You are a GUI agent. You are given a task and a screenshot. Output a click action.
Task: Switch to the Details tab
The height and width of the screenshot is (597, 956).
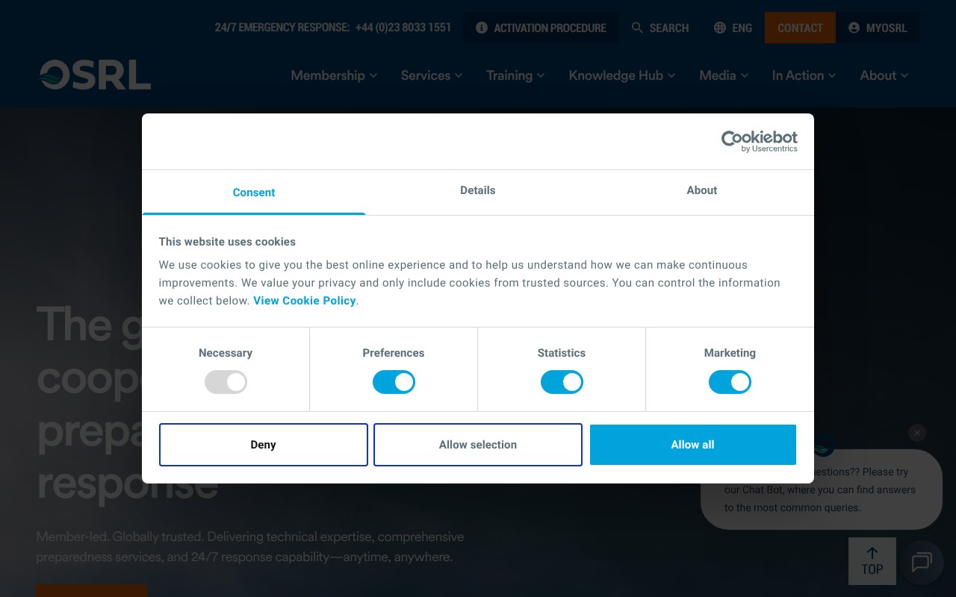pos(477,190)
